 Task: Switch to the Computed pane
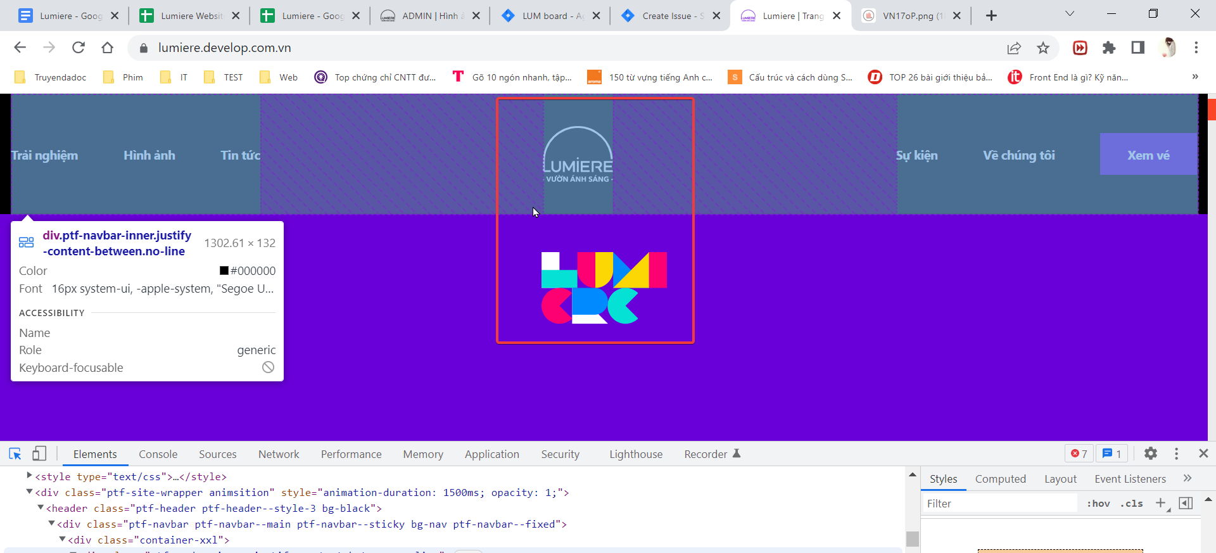1001,479
